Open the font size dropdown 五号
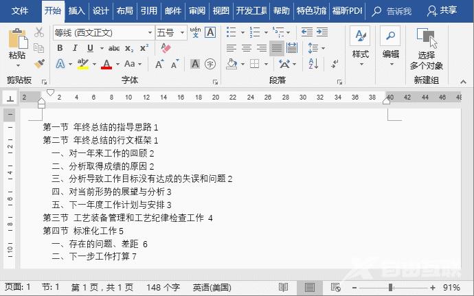The height and width of the screenshot is (296, 474). pos(182,32)
